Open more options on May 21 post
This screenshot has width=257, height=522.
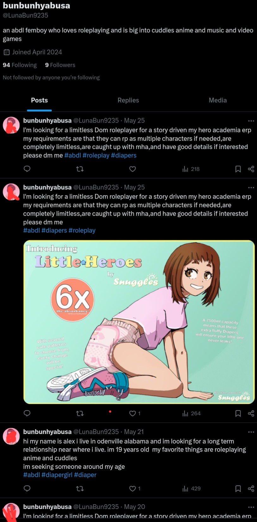[251, 432]
